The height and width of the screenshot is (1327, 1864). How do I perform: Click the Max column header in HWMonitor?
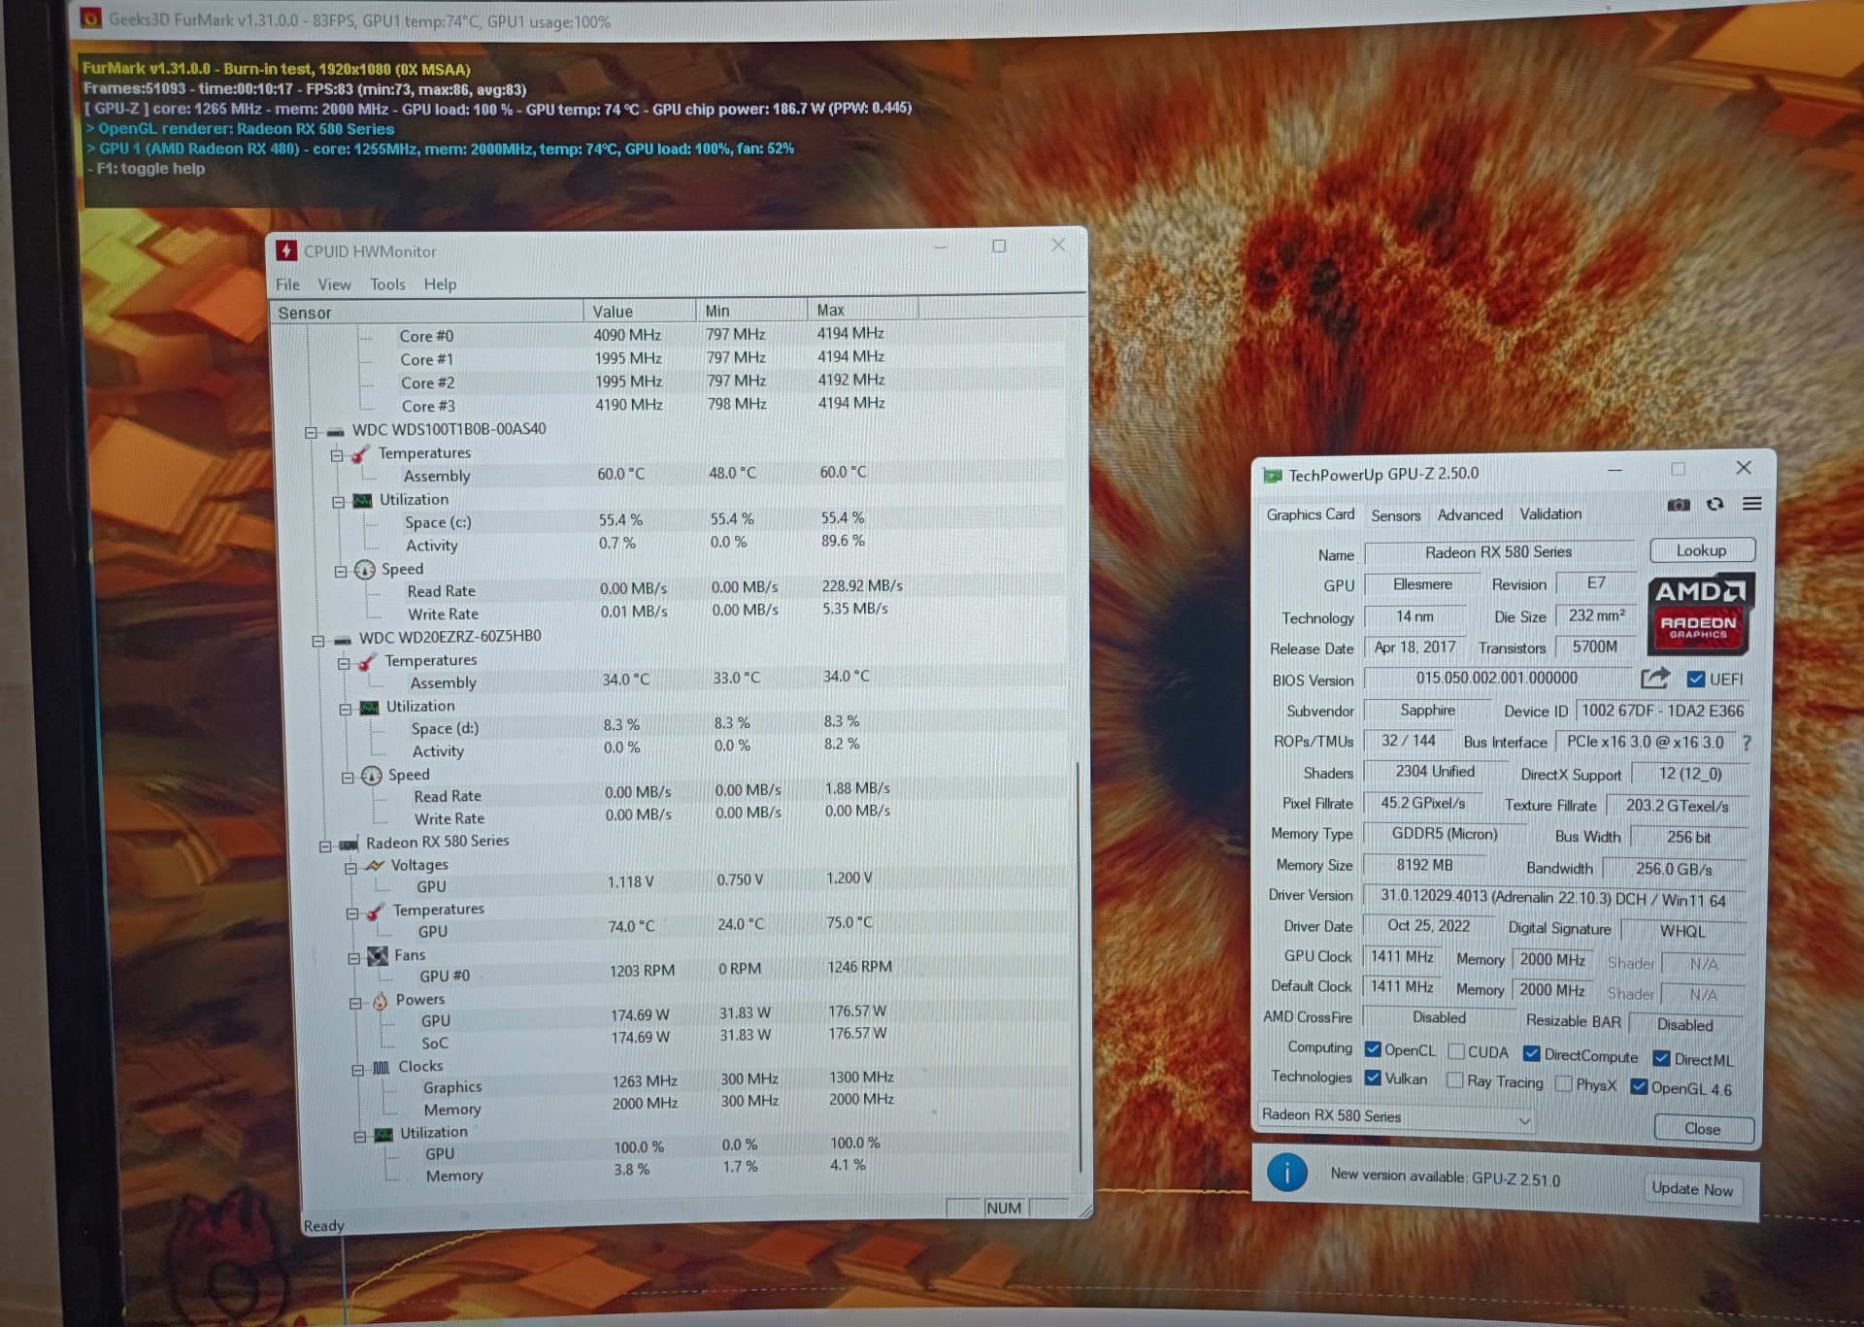click(862, 311)
